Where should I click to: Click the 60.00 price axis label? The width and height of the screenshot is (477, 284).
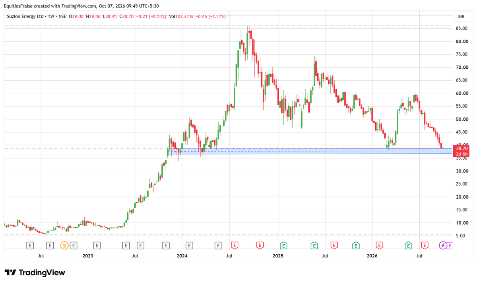click(461, 93)
